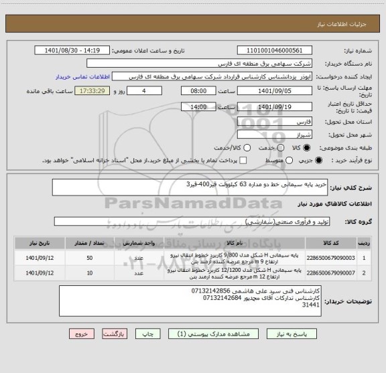Click the عدد unit cell in row 1

pyautogui.click(x=139, y=258)
